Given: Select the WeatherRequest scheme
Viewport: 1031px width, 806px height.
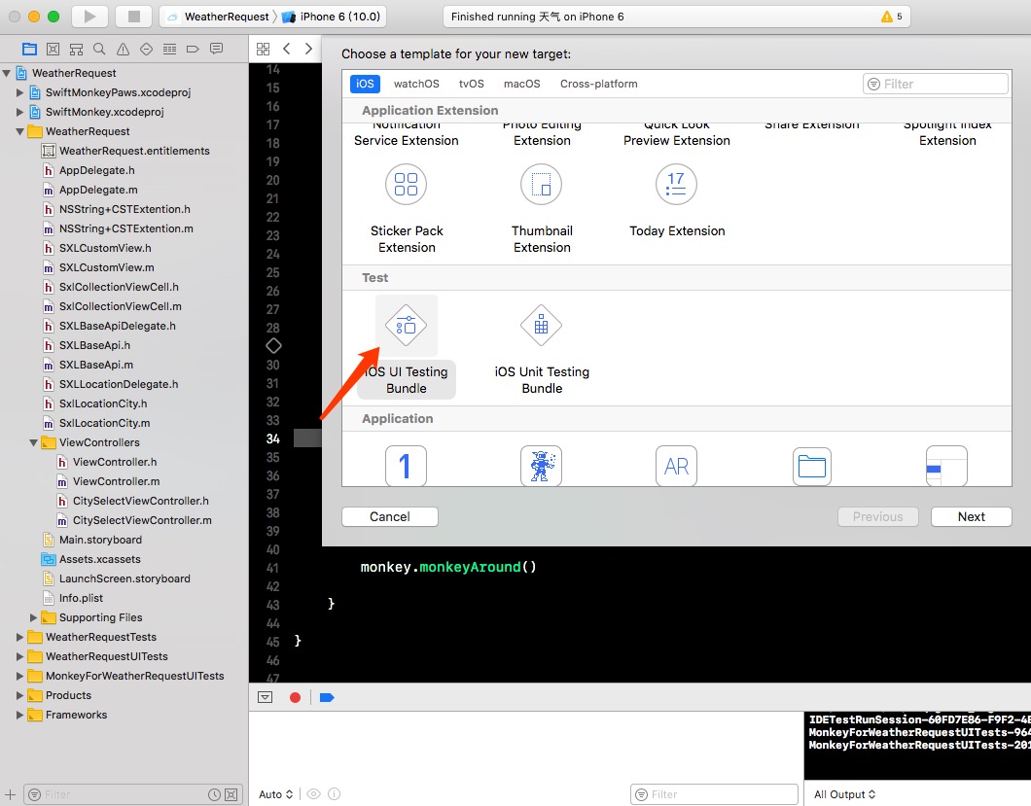Looking at the screenshot, I should click(x=219, y=17).
